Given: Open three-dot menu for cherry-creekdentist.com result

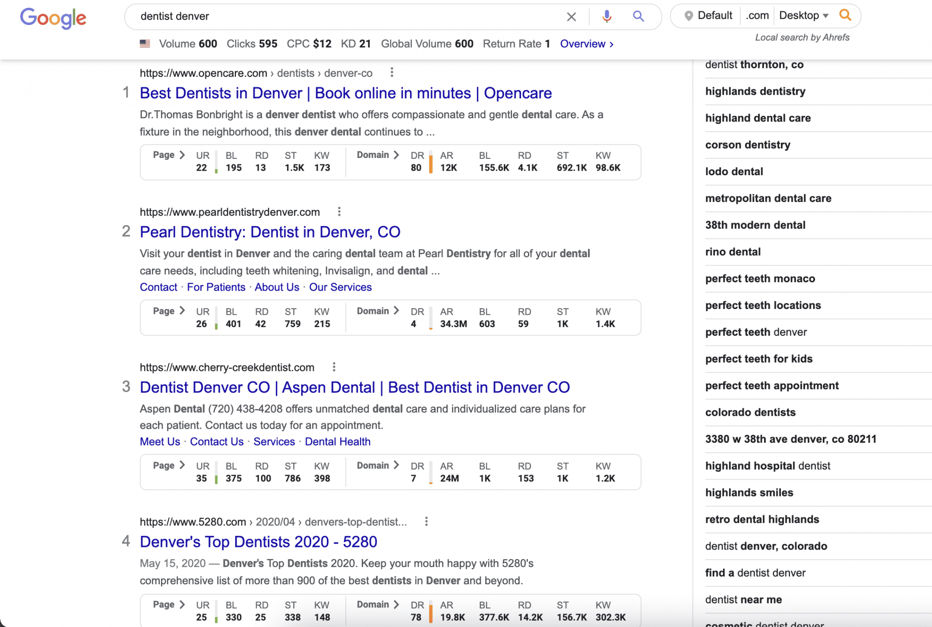Looking at the screenshot, I should 334,367.
